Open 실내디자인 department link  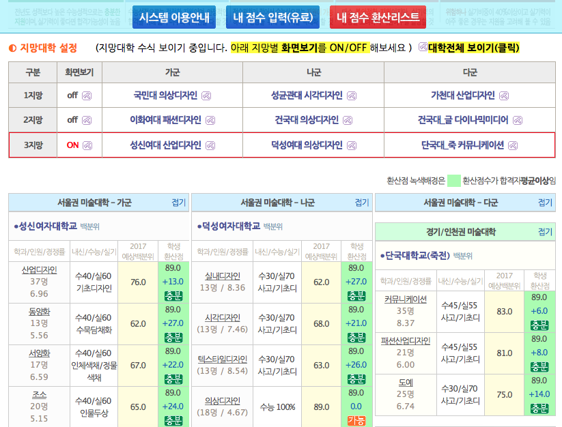[223, 276]
